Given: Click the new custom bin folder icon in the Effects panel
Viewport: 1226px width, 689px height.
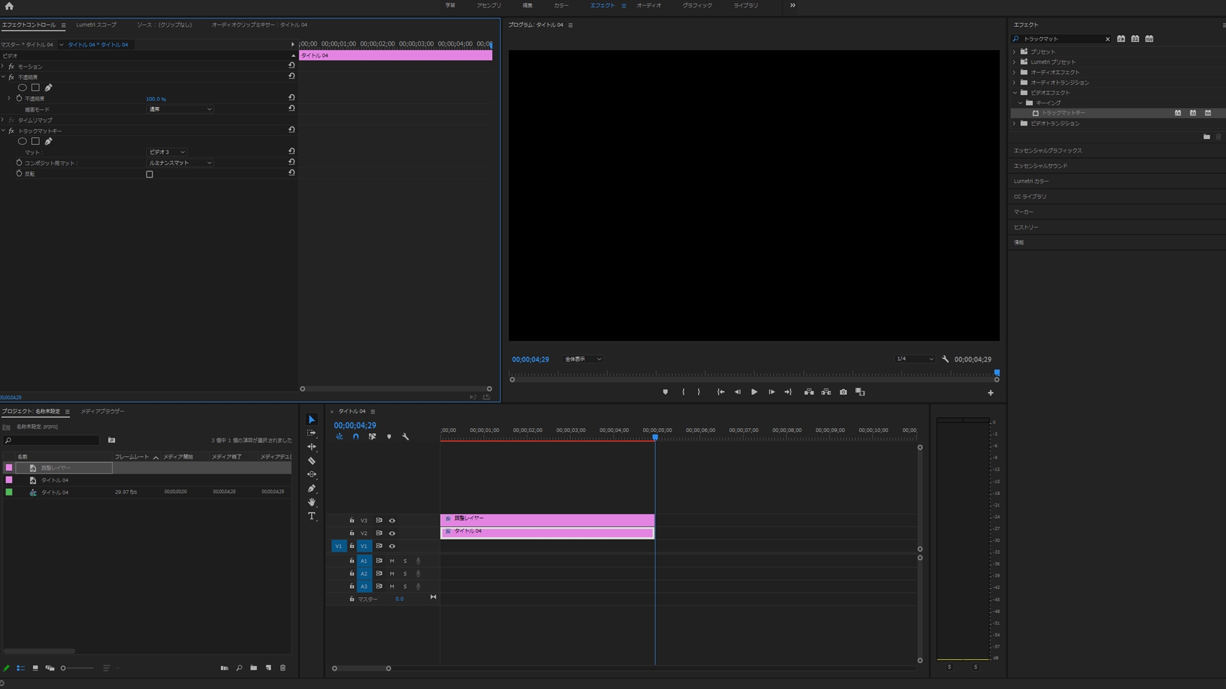Looking at the screenshot, I should 1207,137.
